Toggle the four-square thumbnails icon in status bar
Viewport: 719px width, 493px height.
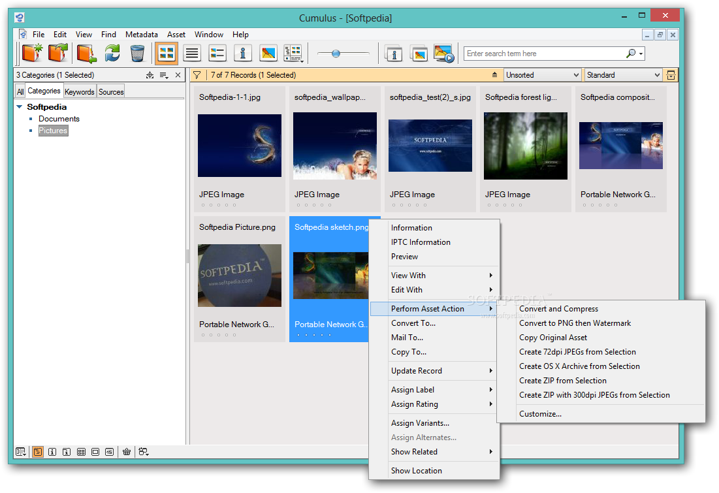pyautogui.click(x=81, y=452)
